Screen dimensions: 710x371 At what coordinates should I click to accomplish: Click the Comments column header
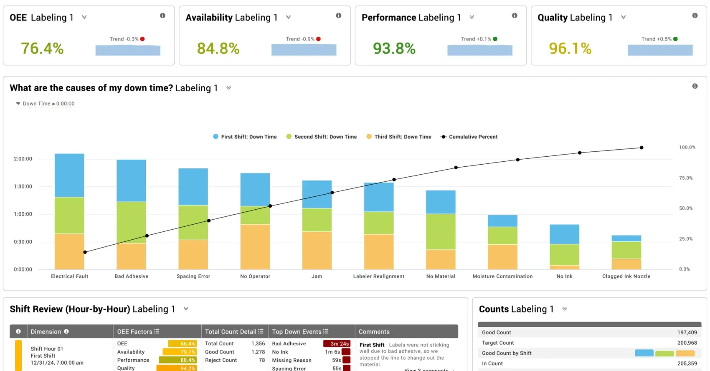pyautogui.click(x=406, y=331)
